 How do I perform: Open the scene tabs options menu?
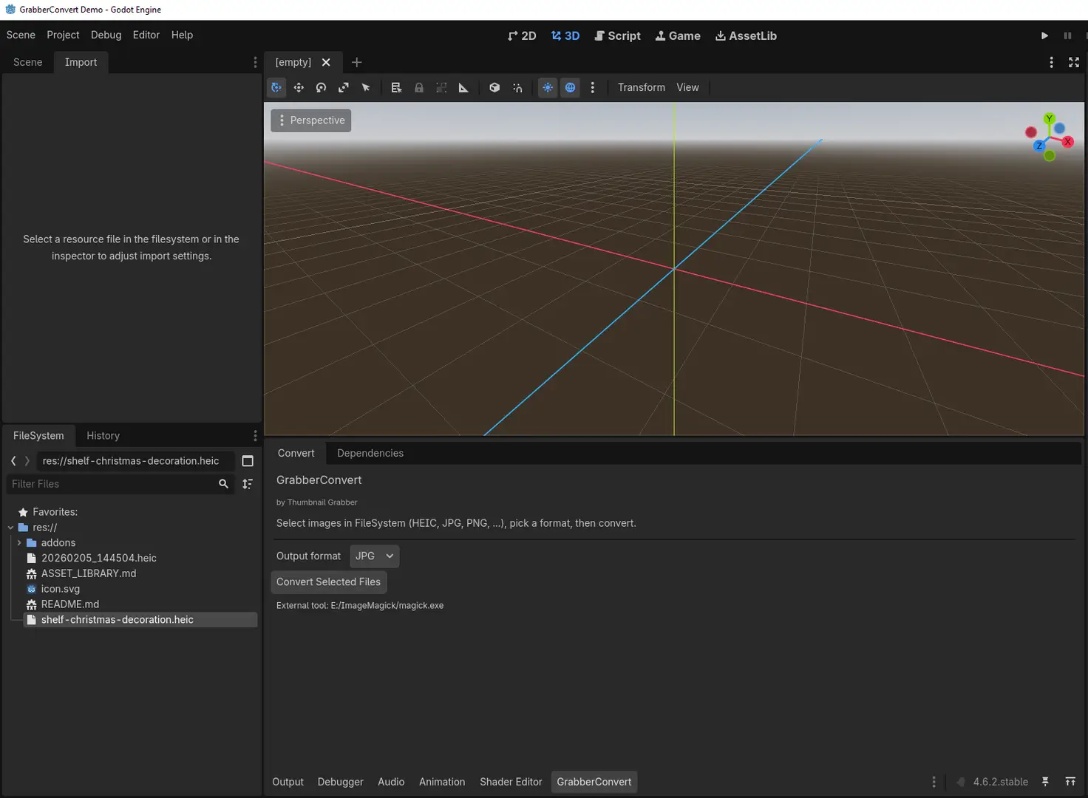click(x=1051, y=62)
